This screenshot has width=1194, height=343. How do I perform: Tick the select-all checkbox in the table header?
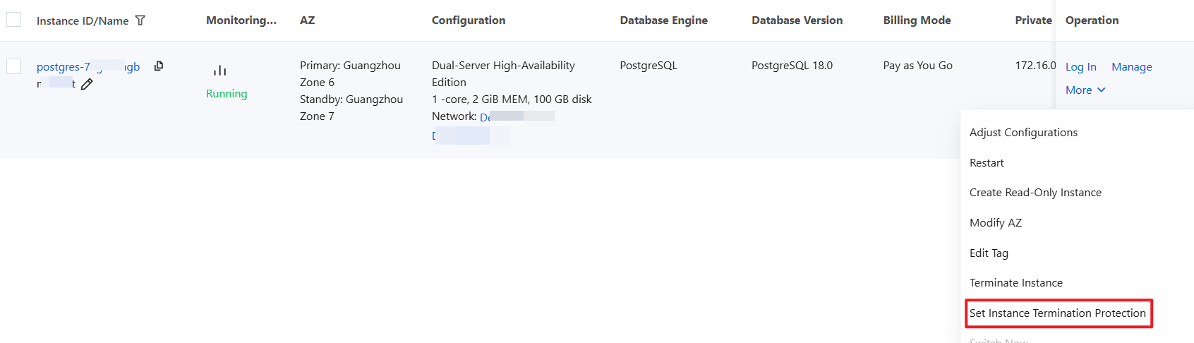coord(14,20)
